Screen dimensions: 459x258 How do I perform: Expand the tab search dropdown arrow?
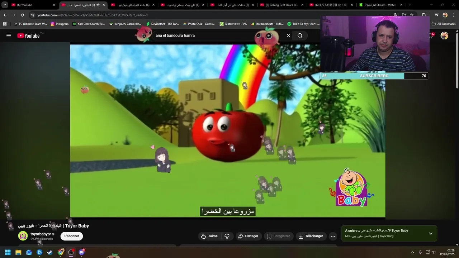(5, 5)
